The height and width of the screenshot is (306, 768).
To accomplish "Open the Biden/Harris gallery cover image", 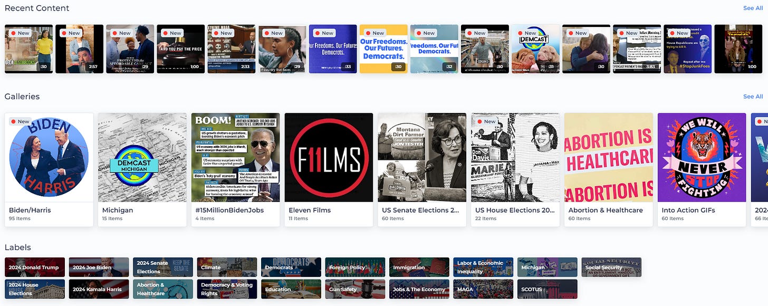I will click(49, 157).
